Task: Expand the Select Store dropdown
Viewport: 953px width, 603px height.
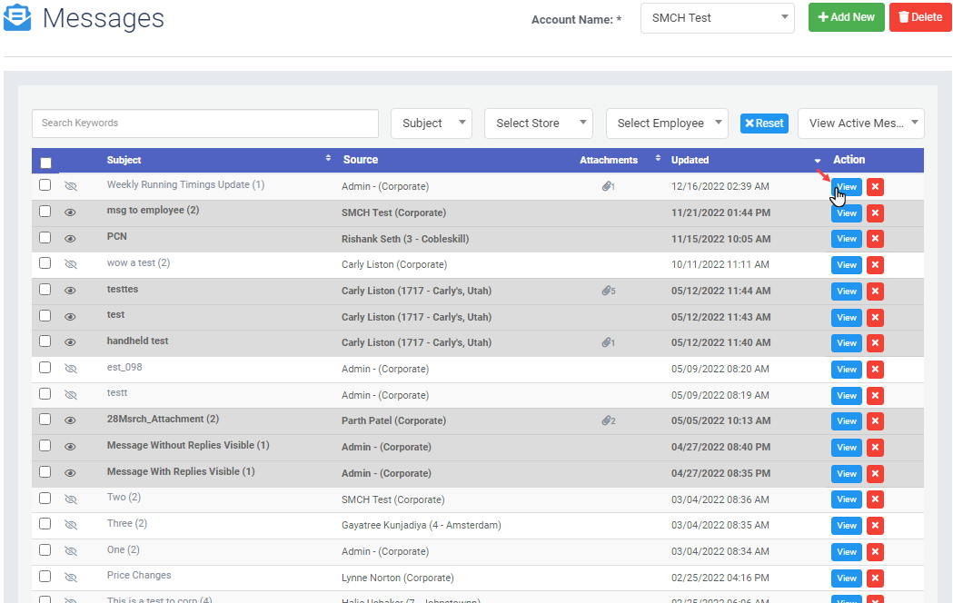Action: [x=538, y=124]
